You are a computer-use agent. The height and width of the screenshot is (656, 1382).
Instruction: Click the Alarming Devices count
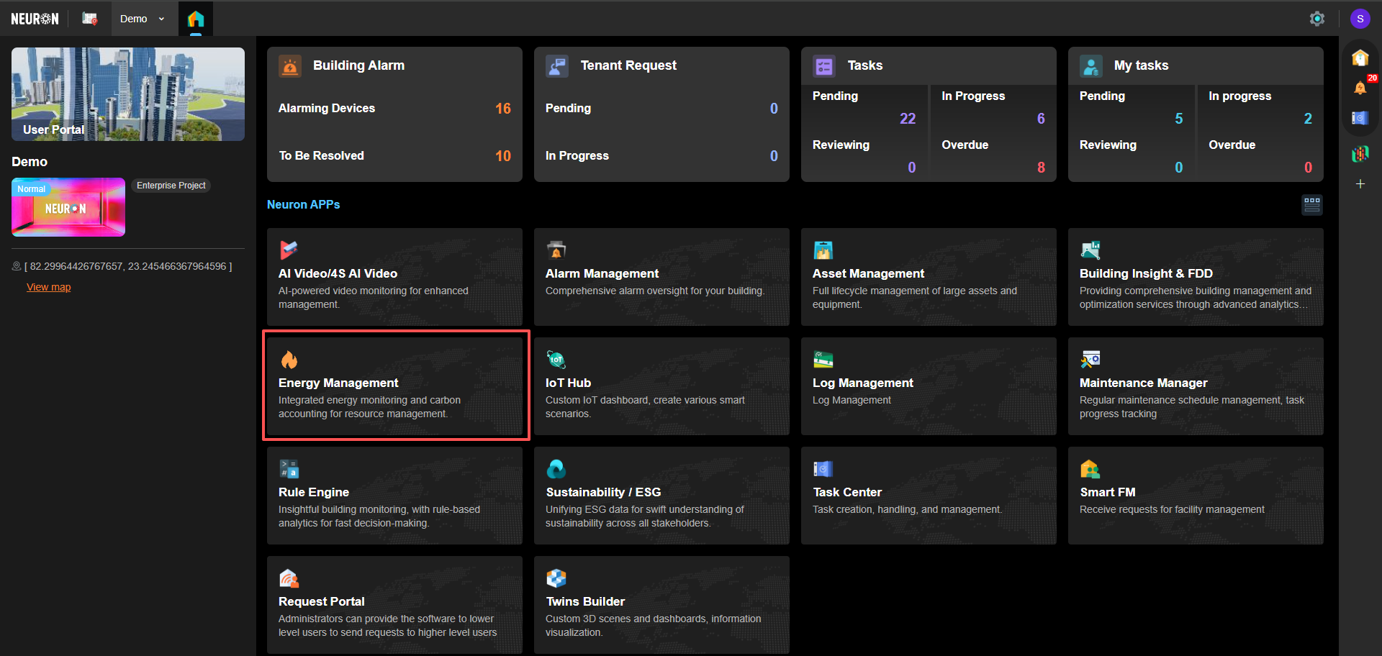click(502, 109)
